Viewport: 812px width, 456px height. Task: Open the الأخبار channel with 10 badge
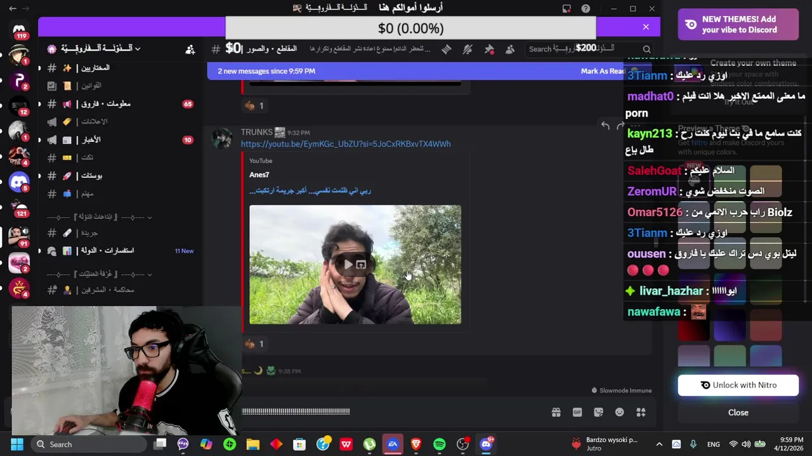[119, 140]
